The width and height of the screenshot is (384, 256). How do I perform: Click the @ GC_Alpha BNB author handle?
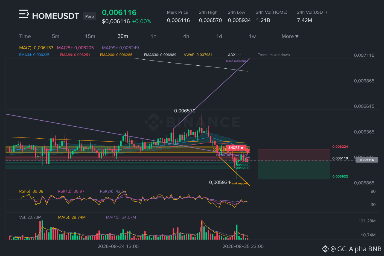point(356,249)
